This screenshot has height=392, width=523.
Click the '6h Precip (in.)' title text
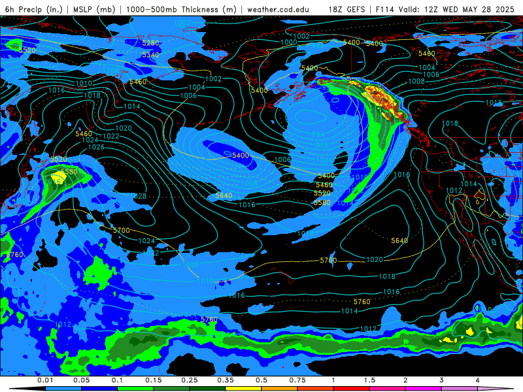[34, 9]
